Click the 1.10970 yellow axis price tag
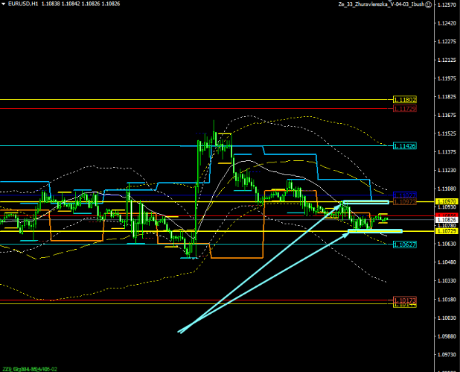 [x=446, y=202]
